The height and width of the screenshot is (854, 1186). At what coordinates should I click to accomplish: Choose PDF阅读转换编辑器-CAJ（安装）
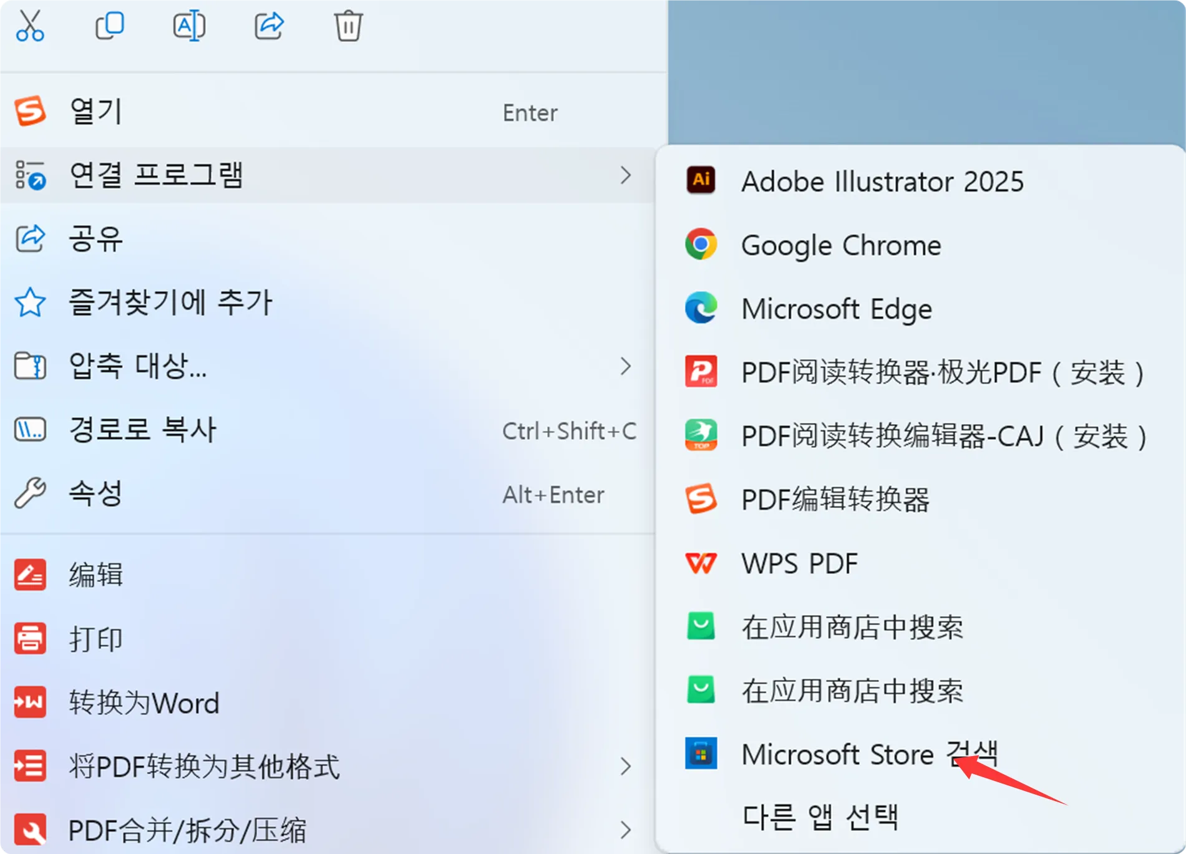pos(920,436)
